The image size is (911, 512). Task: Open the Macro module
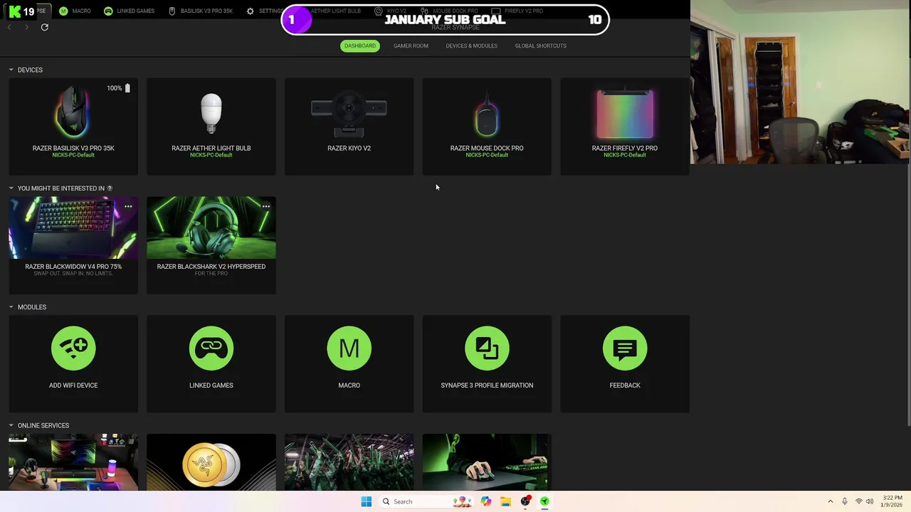click(x=349, y=364)
